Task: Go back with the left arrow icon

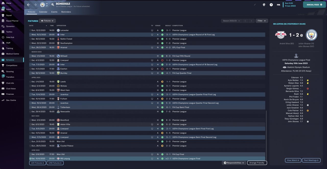Action: (28, 5)
